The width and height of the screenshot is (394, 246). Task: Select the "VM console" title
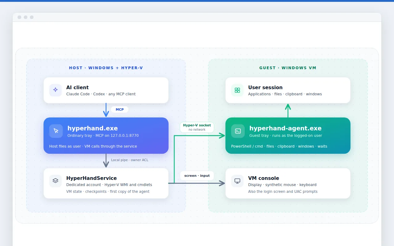pos(263,178)
